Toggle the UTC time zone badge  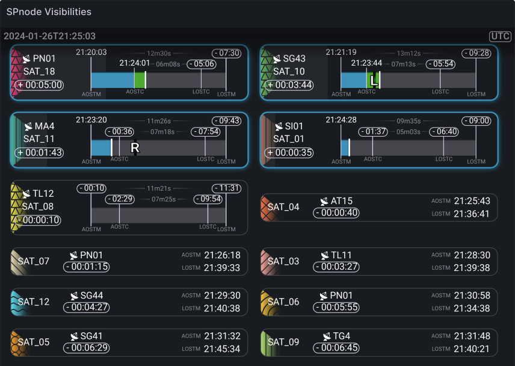click(499, 36)
